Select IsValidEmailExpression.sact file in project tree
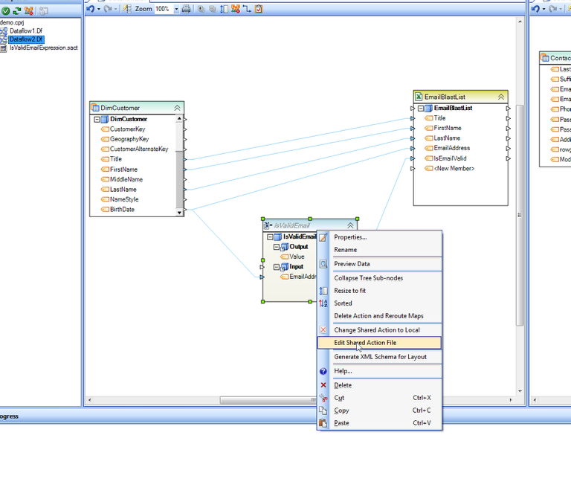Screen dimensions: 571x496 (43, 47)
